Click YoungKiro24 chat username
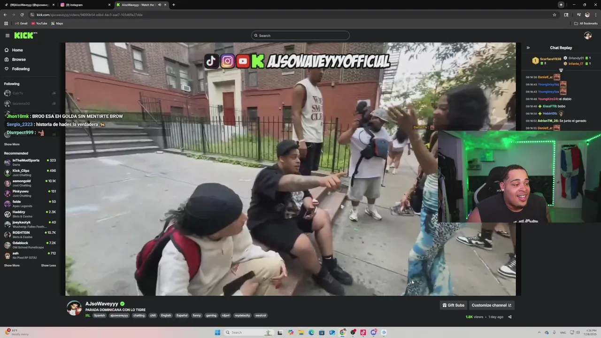This screenshot has width=601, height=338. (548, 99)
